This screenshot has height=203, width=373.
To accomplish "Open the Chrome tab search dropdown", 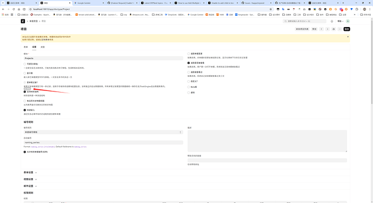I will point(3,3).
